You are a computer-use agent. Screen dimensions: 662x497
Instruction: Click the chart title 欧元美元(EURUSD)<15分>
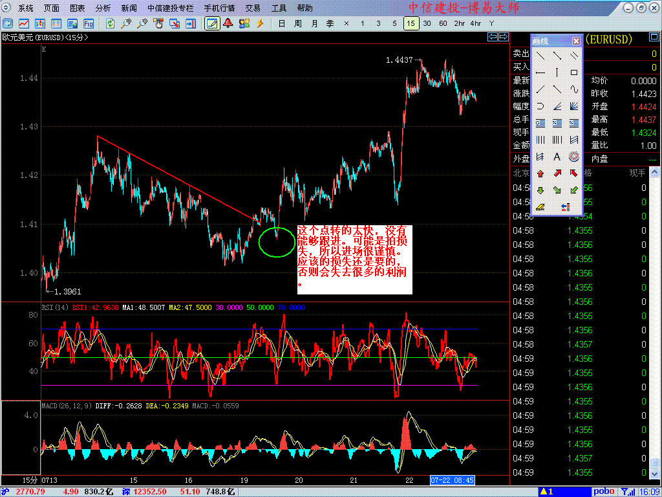click(45, 37)
